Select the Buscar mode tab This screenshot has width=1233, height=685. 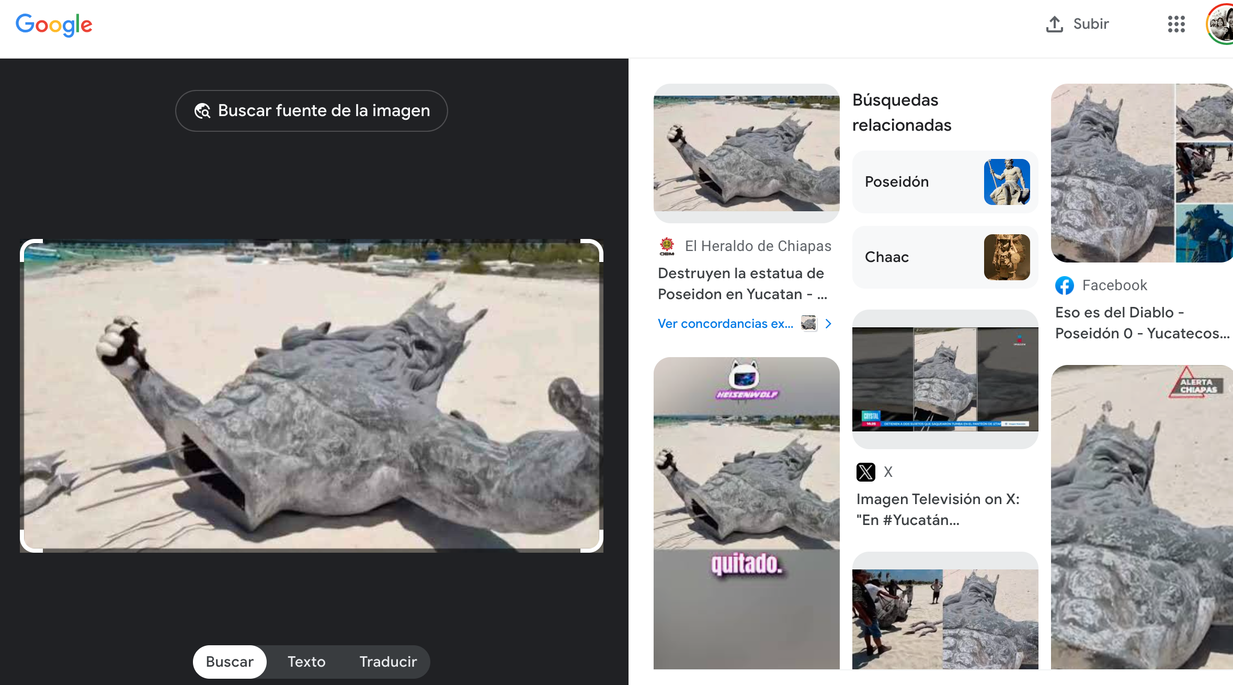[x=230, y=661]
